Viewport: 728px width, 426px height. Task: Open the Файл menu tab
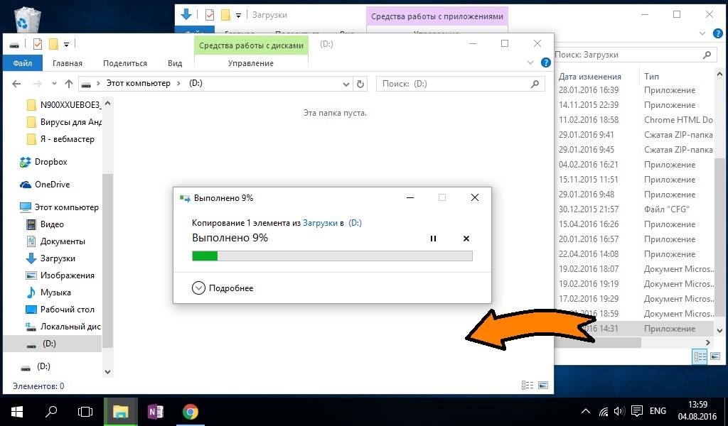pos(22,63)
